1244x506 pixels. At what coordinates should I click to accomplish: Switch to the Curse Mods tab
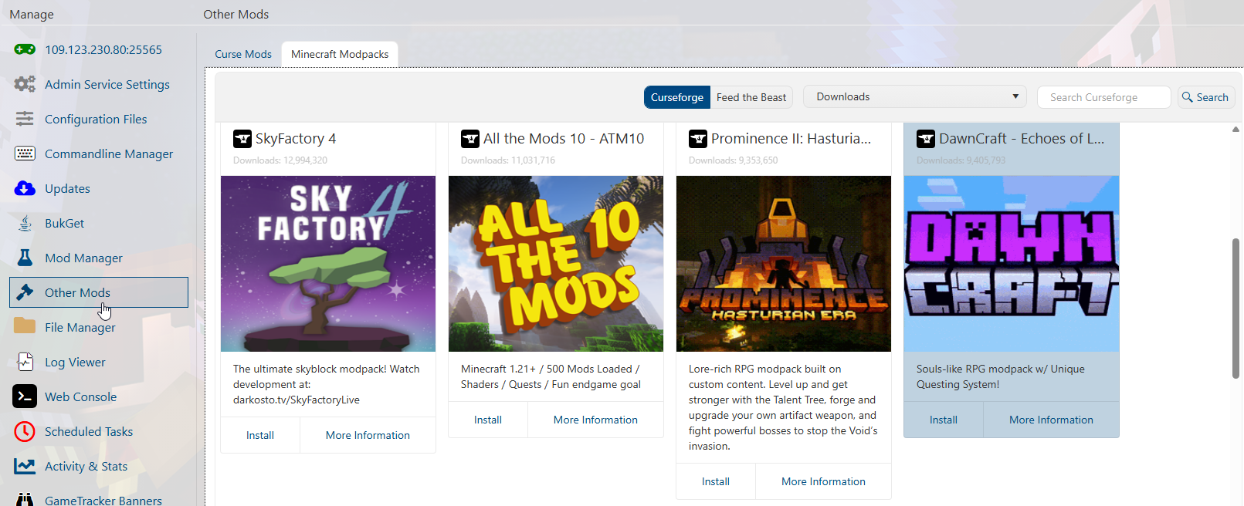[x=243, y=55]
